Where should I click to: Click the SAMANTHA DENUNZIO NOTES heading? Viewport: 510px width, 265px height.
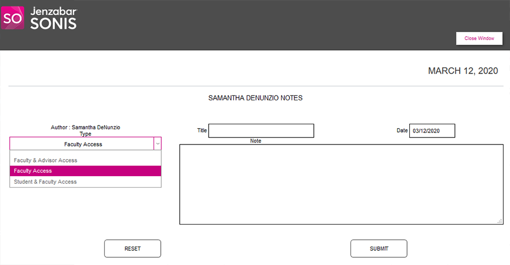coord(255,98)
